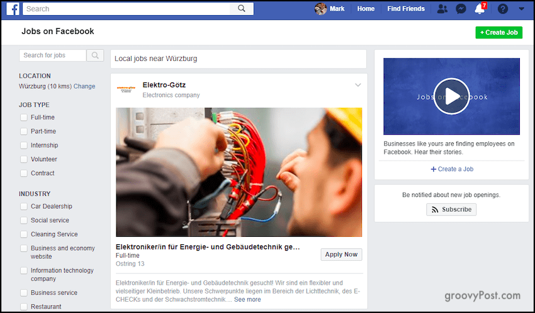Click the Jobs on Facebook page title
535x313 pixels.
(x=58, y=31)
